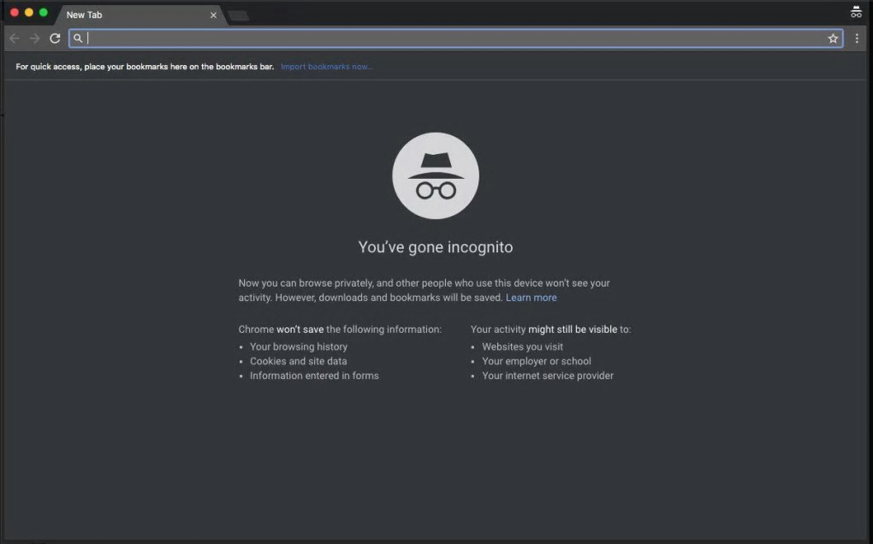Click the "Information entered in forms" bullet
This screenshot has width=873, height=544.
[x=314, y=375]
